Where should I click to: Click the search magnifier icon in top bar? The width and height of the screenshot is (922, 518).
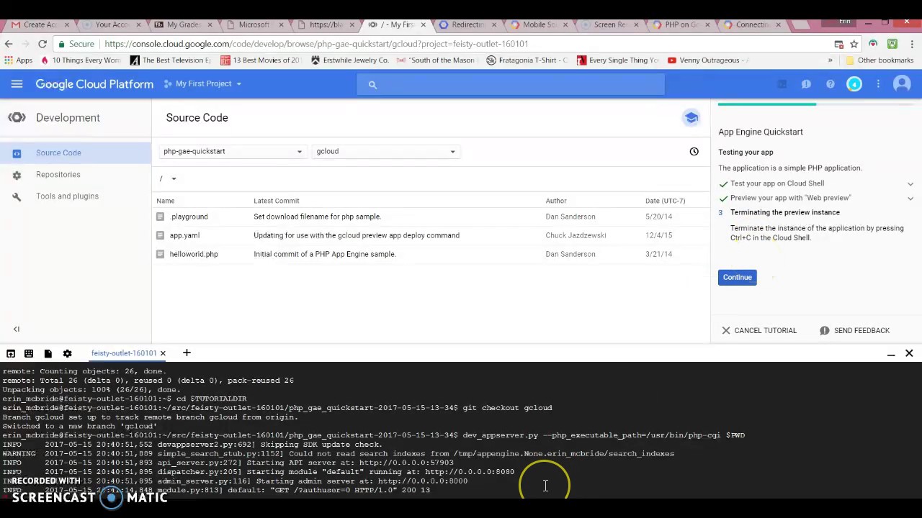pos(372,85)
